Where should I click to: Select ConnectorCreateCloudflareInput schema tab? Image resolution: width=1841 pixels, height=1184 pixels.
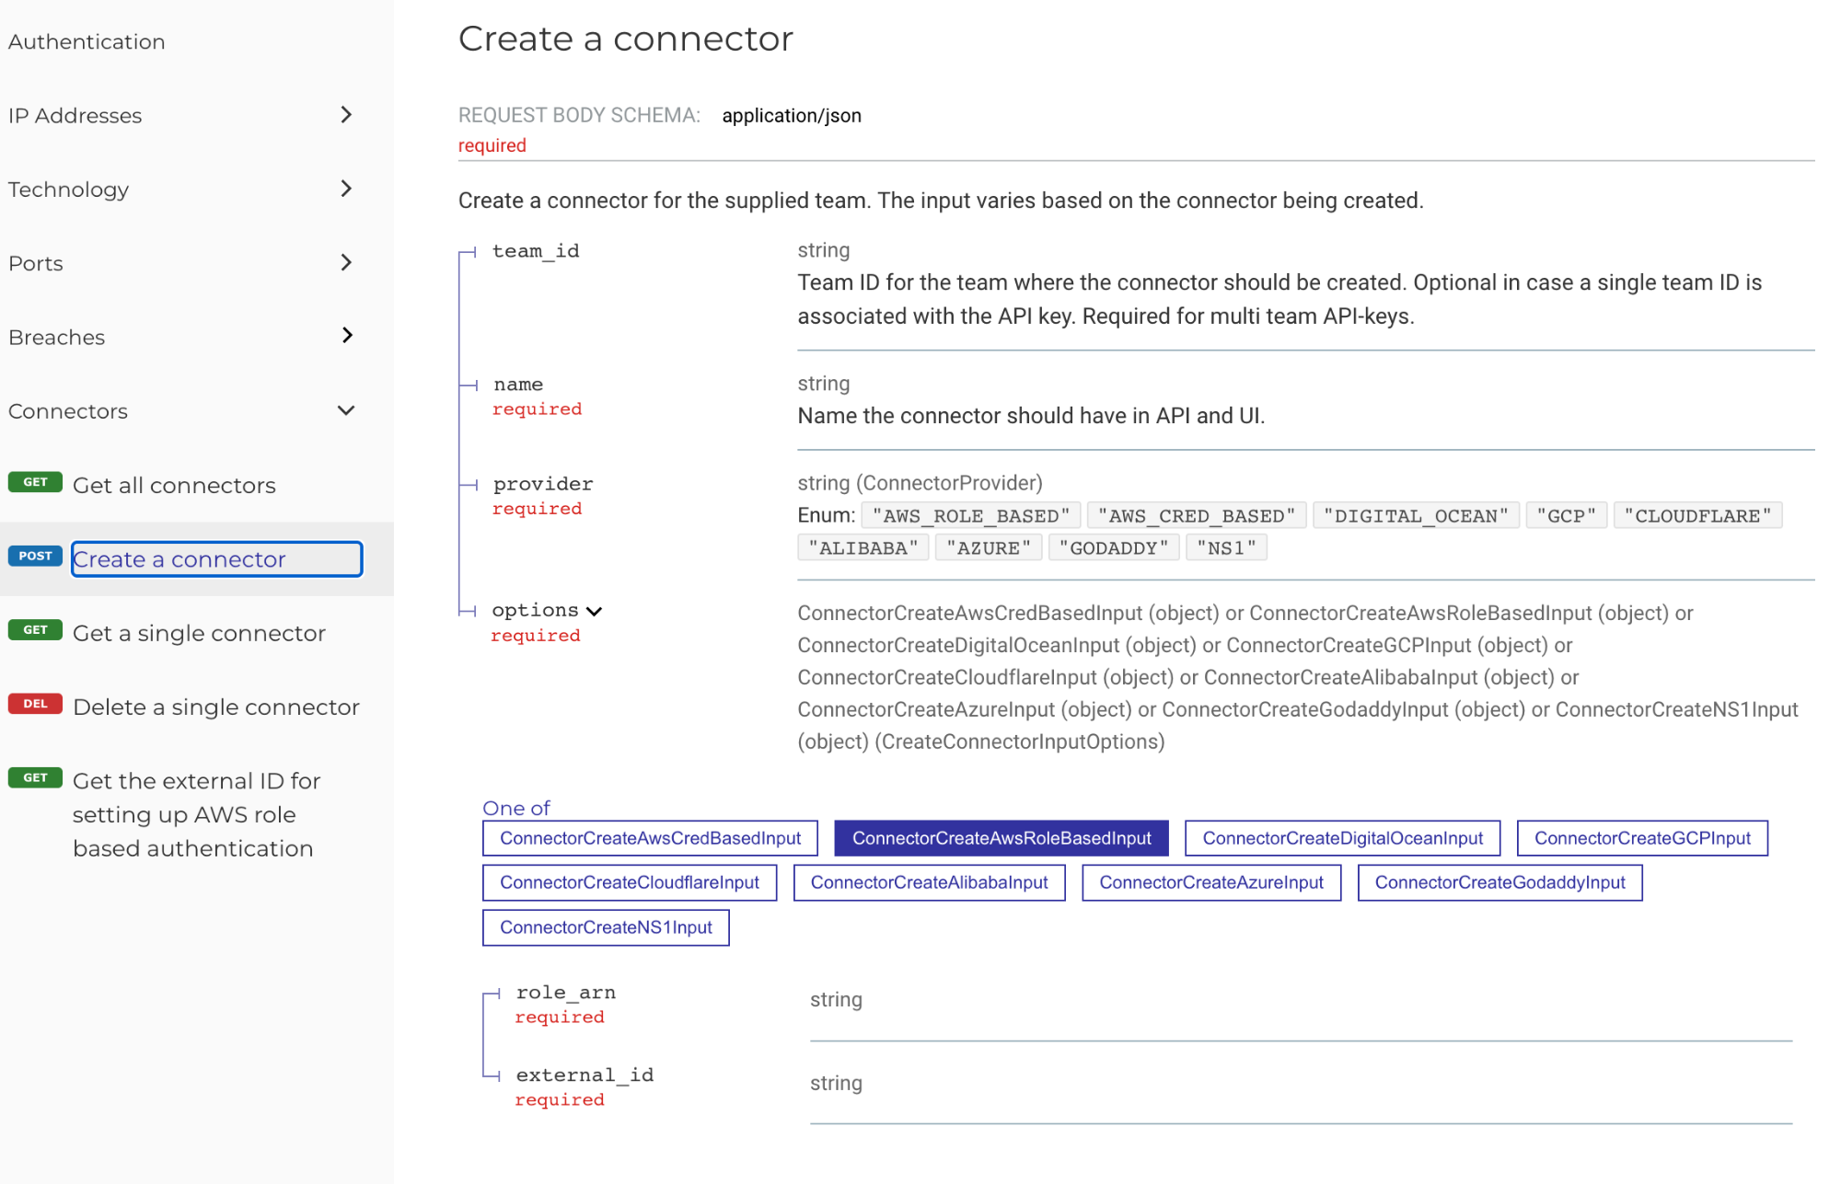click(x=630, y=882)
